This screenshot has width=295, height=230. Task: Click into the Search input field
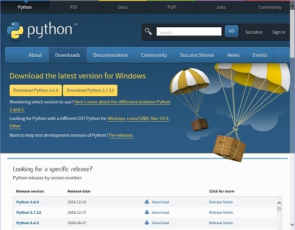(x=189, y=31)
